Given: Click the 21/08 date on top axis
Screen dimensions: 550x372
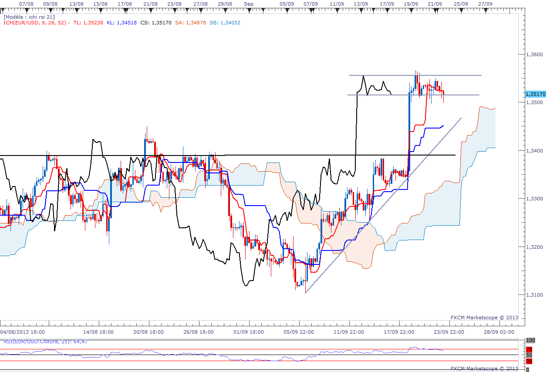Looking at the screenshot, I should [x=150, y=3].
